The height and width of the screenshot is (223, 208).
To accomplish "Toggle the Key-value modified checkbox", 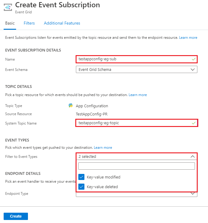I will [x=81, y=177].
